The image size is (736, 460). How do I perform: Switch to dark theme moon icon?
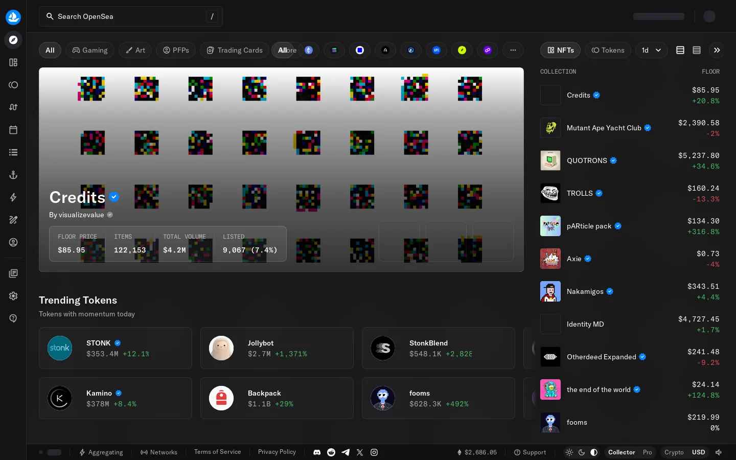pyautogui.click(x=582, y=452)
